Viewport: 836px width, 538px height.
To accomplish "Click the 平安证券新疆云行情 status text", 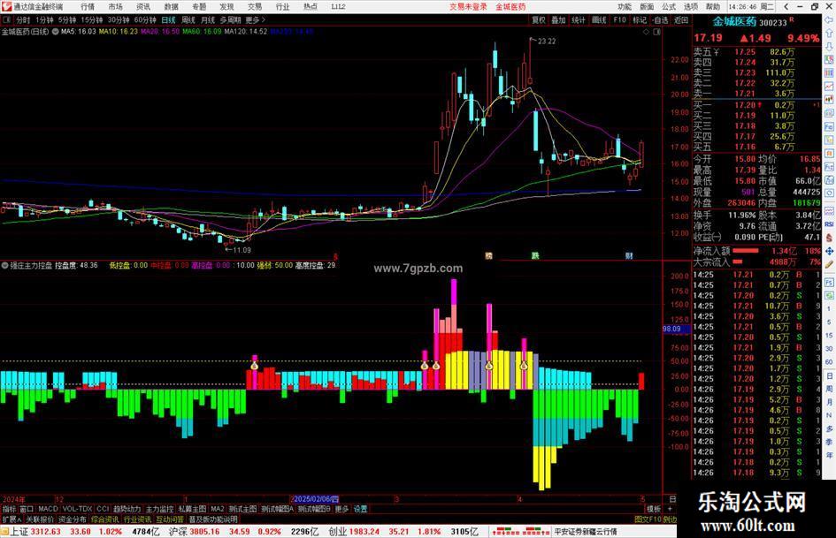I will [585, 532].
